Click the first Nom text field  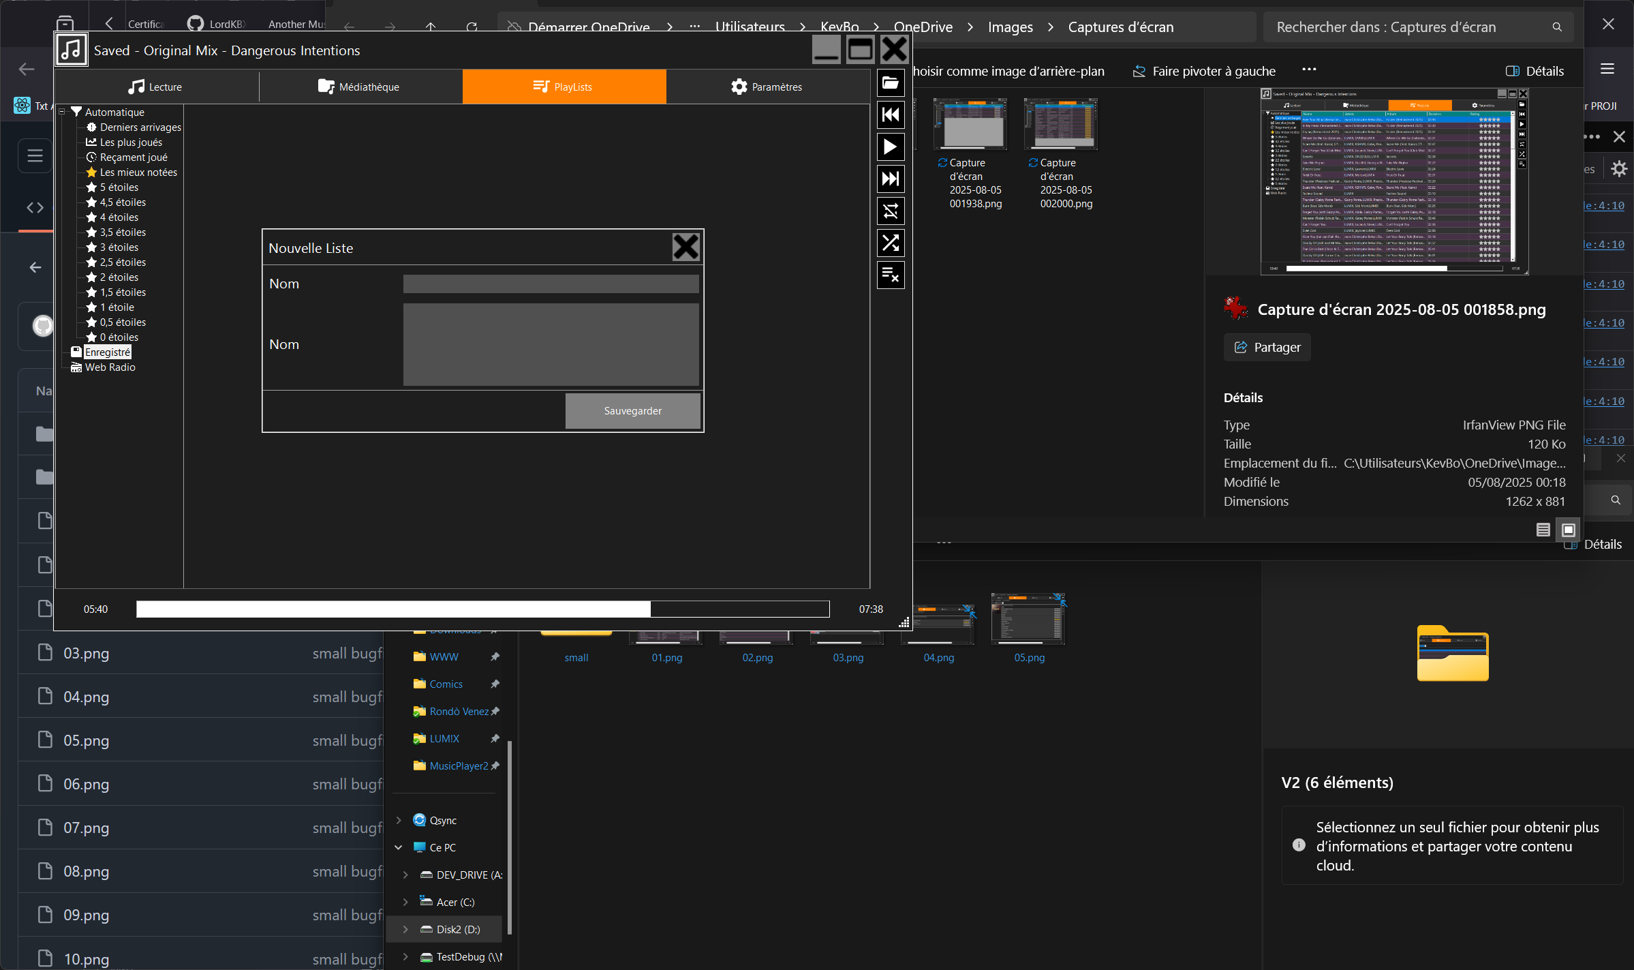pos(551,284)
